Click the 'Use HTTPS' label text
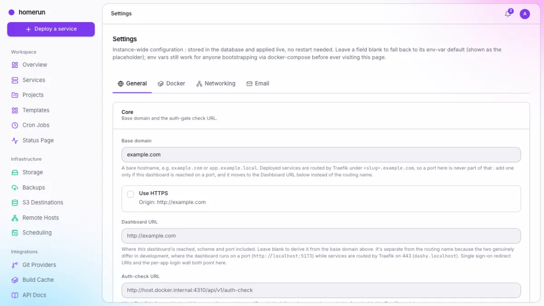The height and width of the screenshot is (306, 544). click(153, 193)
